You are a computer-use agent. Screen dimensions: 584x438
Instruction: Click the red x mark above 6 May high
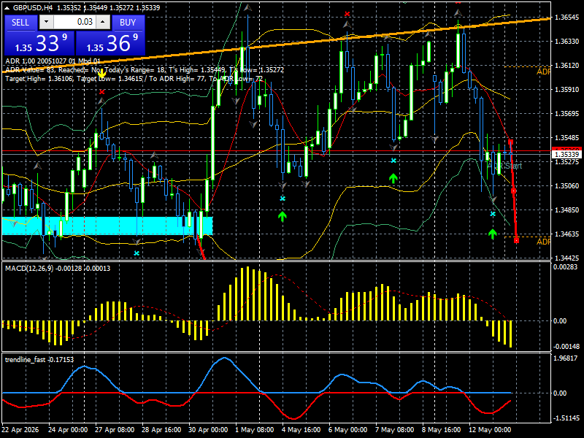[x=347, y=14]
